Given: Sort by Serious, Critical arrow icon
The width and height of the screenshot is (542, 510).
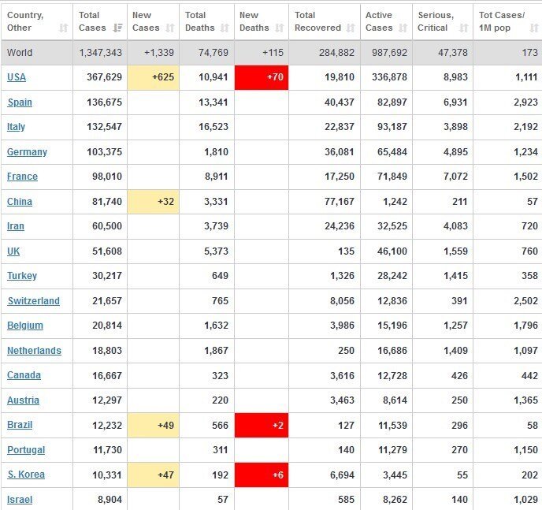Looking at the screenshot, I should (464, 28).
